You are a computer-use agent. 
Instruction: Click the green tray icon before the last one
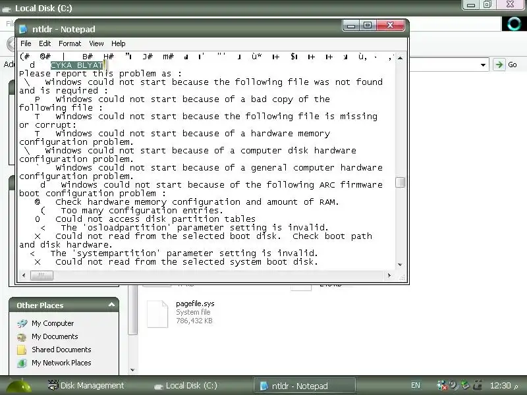[x=465, y=385]
